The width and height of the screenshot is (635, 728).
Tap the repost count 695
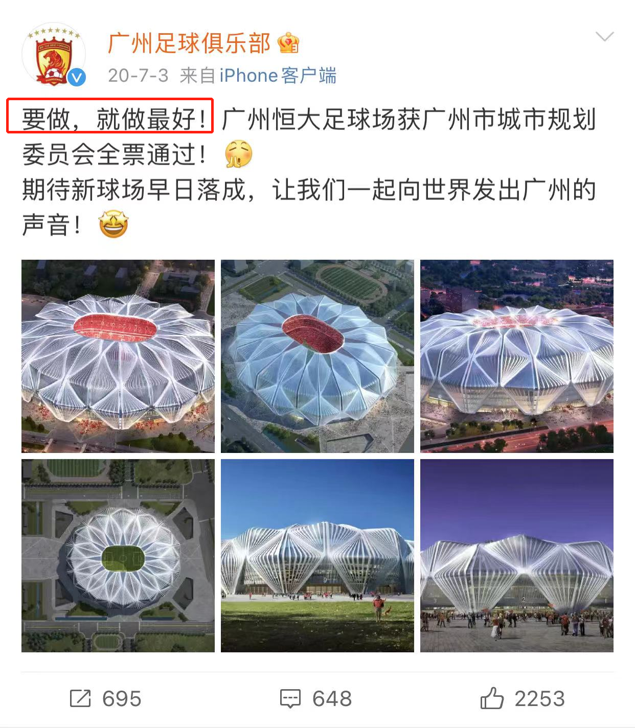point(122,699)
